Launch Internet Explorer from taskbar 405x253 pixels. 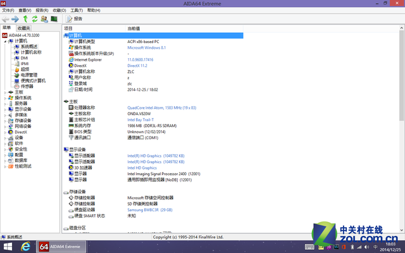point(25,247)
